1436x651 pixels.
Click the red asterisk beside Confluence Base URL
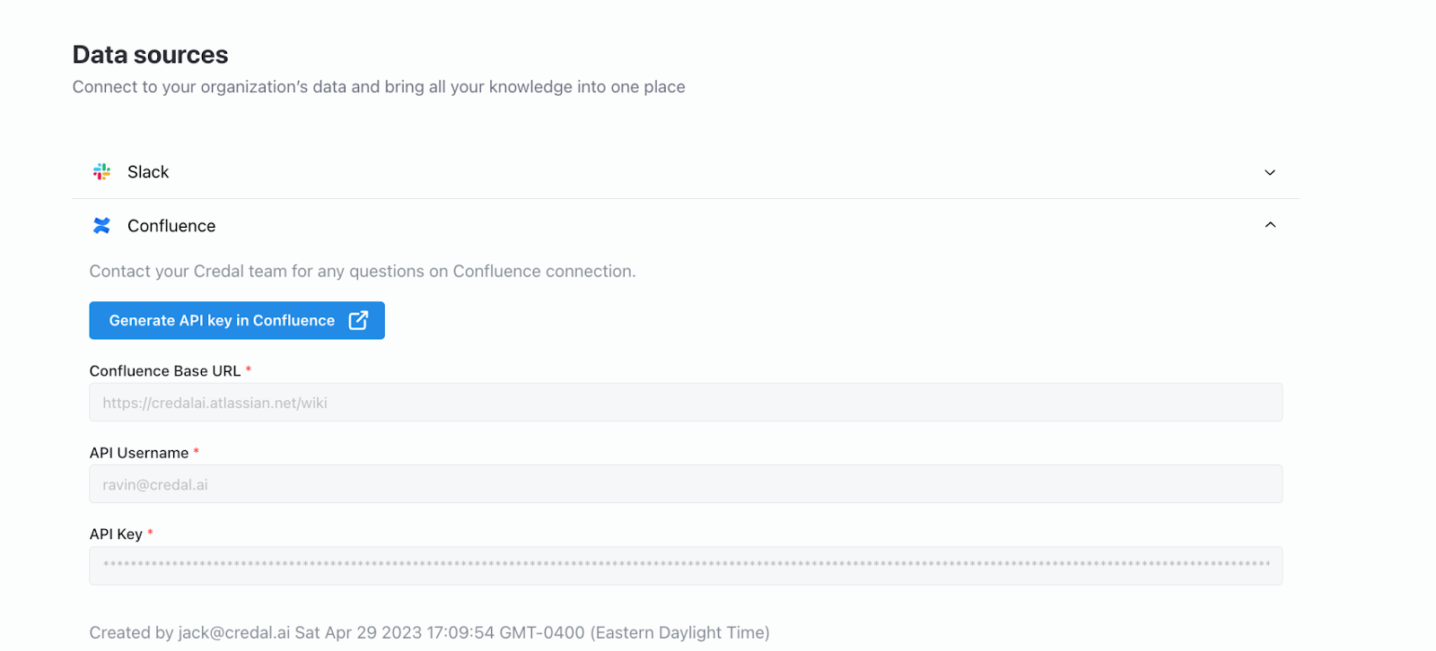click(249, 369)
